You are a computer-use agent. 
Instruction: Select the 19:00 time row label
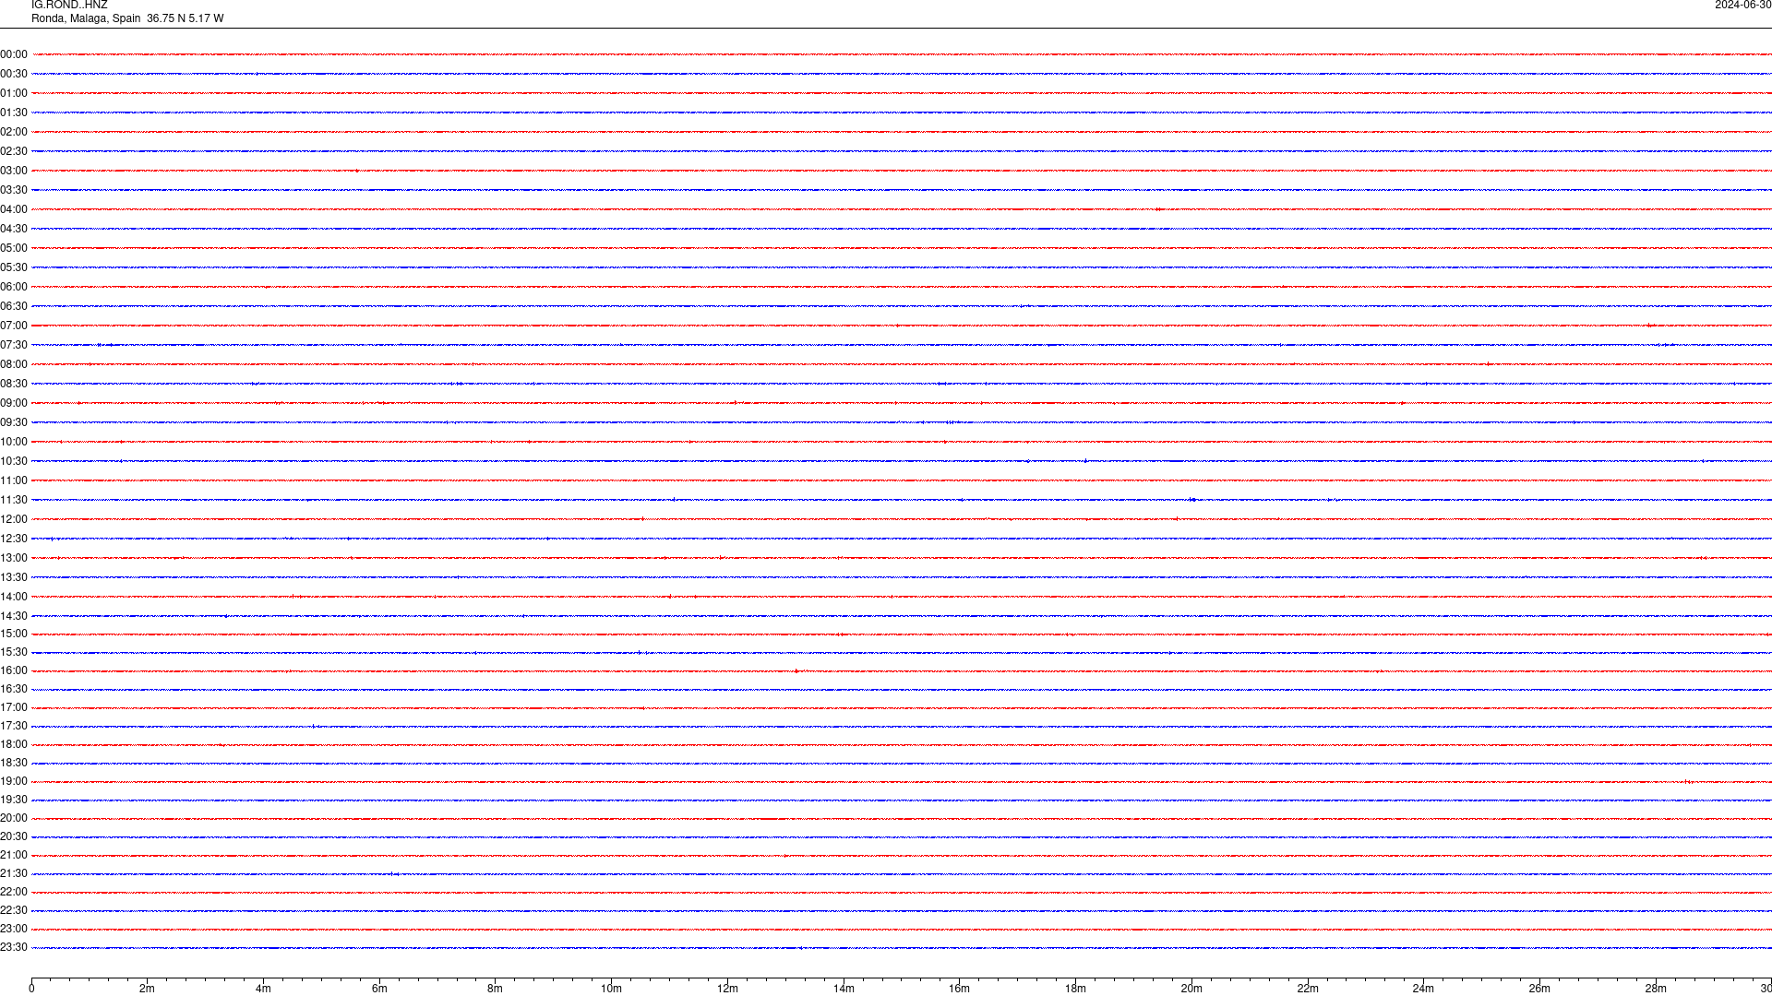click(x=14, y=781)
